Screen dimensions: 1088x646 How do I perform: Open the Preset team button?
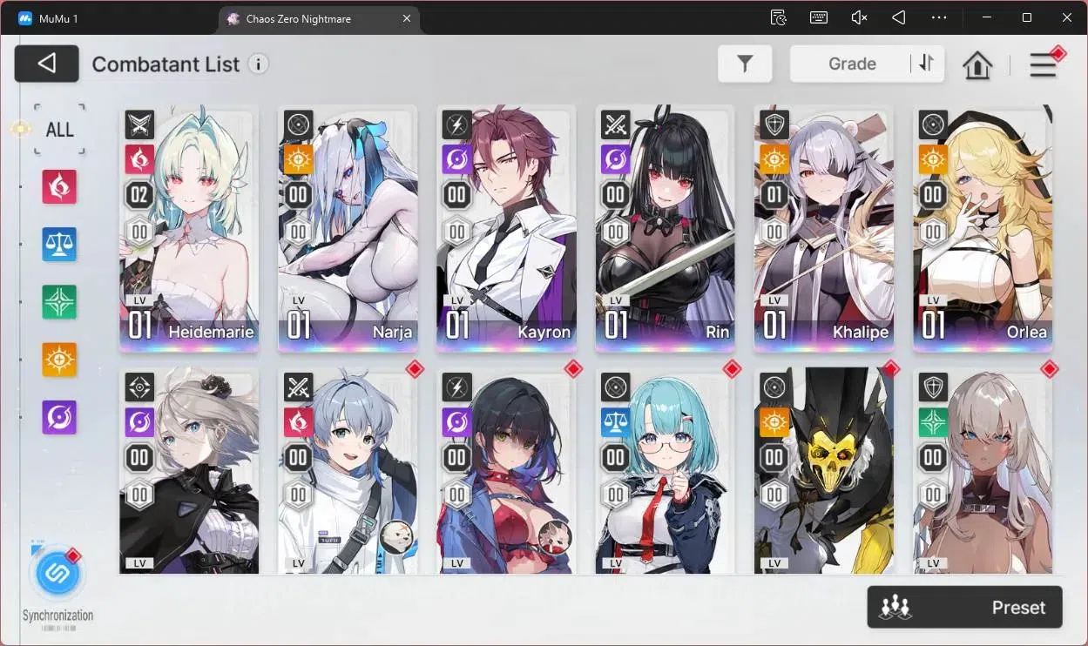click(964, 607)
